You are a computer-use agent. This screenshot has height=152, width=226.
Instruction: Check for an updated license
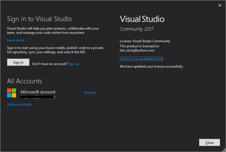[141, 59]
